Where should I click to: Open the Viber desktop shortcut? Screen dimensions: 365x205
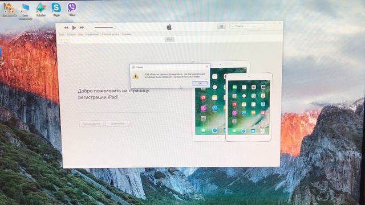tap(72, 9)
